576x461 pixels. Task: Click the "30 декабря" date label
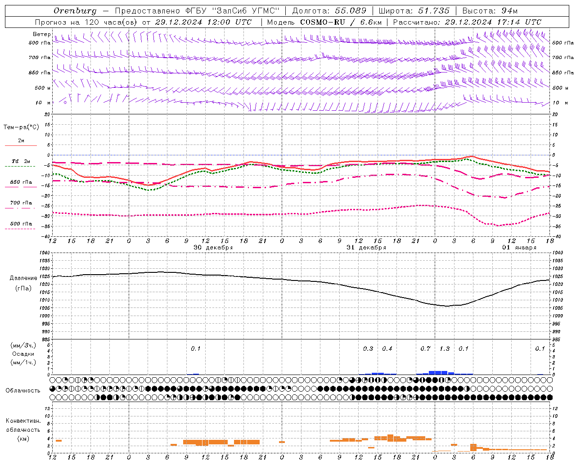coord(213,248)
